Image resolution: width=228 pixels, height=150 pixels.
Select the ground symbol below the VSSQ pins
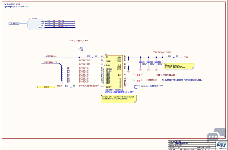point(128,71)
